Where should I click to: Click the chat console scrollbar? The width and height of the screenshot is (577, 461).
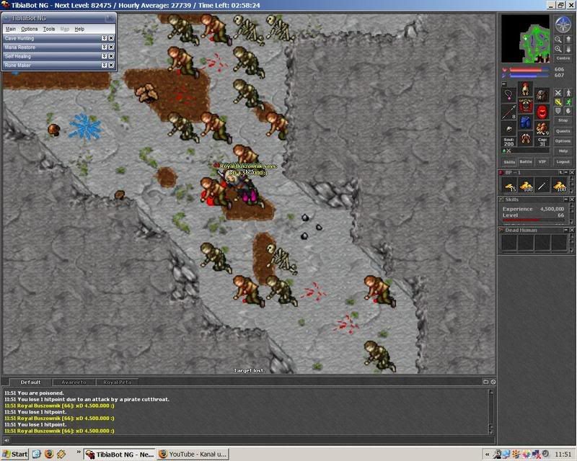[x=490, y=412]
